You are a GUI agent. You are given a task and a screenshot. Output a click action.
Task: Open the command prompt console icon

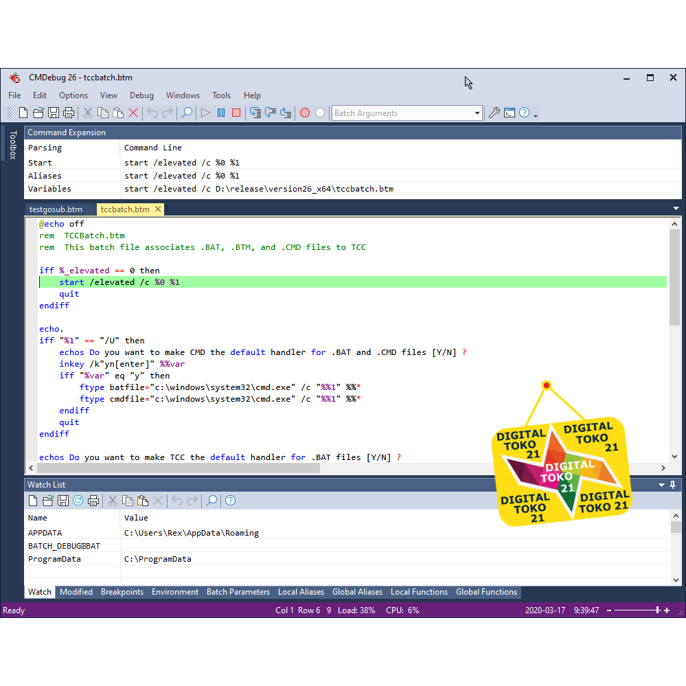point(510,113)
